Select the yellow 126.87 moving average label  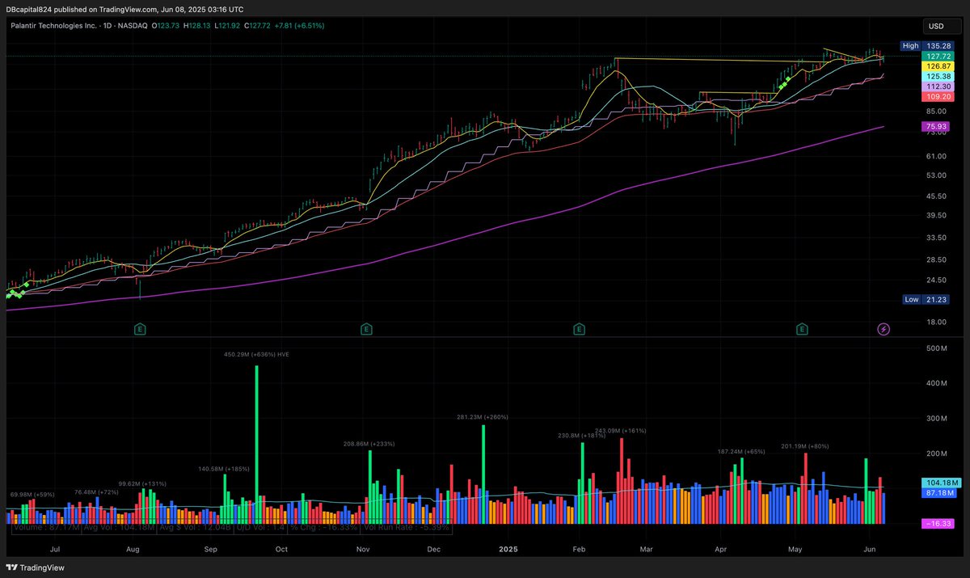[937, 65]
